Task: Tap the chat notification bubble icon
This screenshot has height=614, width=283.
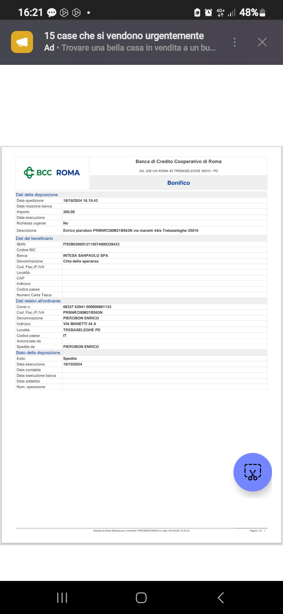Action: [52, 13]
